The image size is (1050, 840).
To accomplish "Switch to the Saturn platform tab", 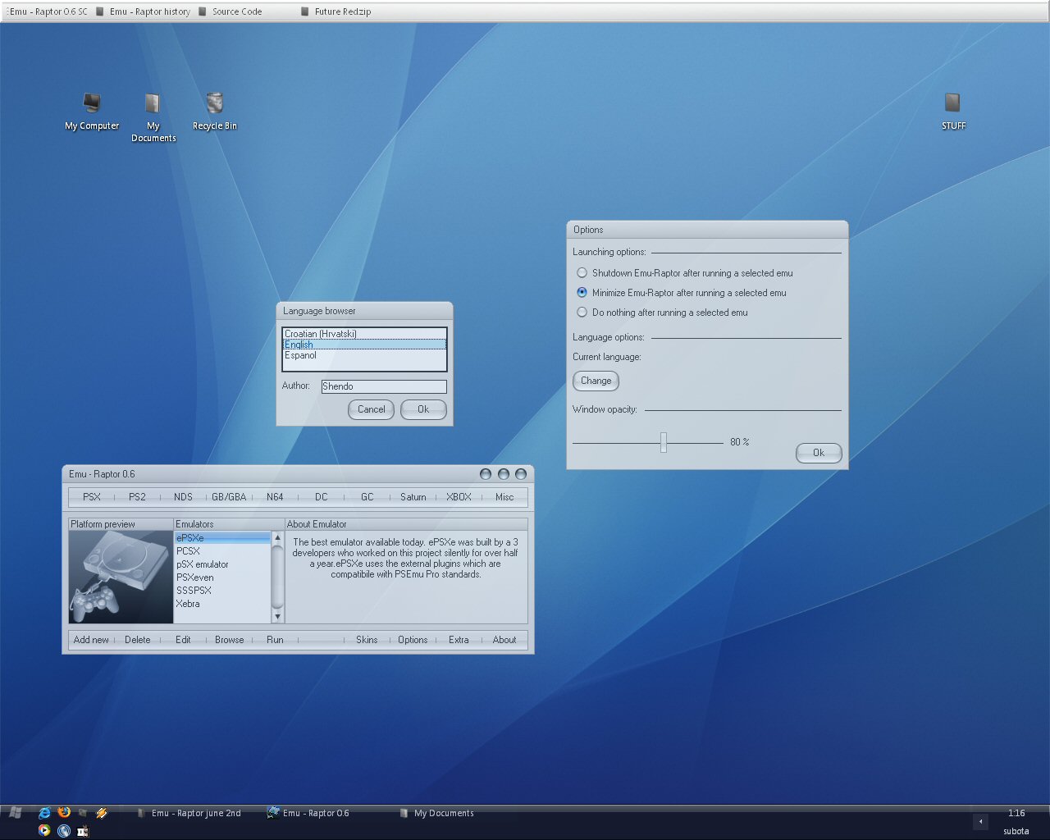I will pos(413,497).
